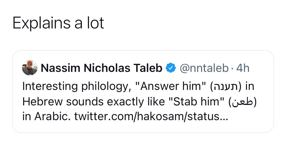This screenshot has width=286, height=144.
Task: Click the quoted phrase "Answer him"
Action: click(171, 86)
